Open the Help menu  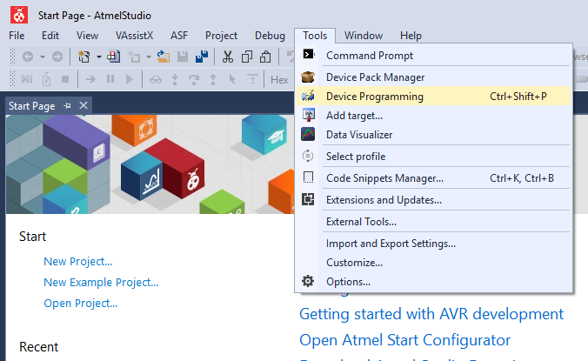point(411,36)
